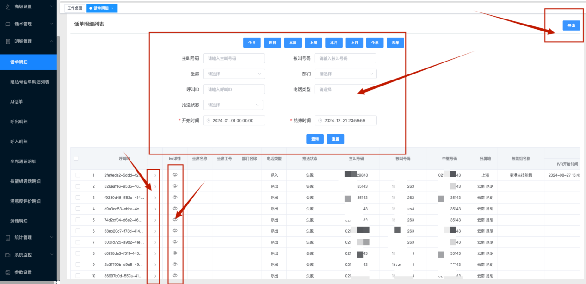Filter by 今年 quick date button

tap(375, 43)
